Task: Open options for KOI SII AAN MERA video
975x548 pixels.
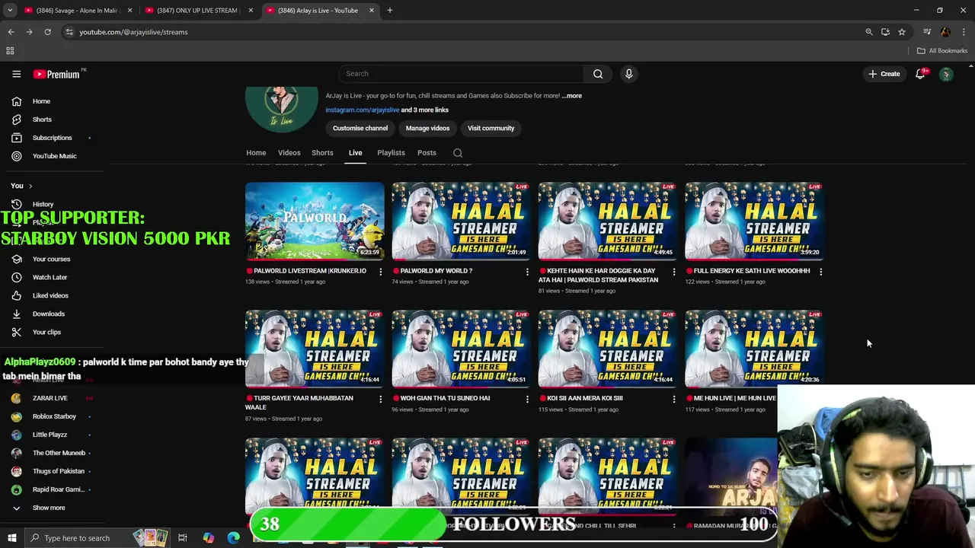Action: (x=673, y=399)
